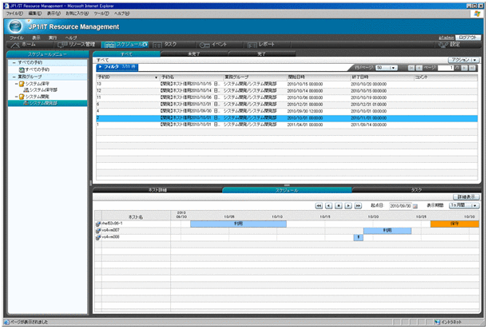Select すべての予約 item in sidebar tree
This screenshot has height=329, width=488.
38,69
